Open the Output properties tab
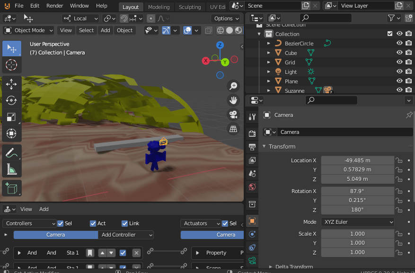The height and width of the screenshot is (273, 415). [x=252, y=147]
